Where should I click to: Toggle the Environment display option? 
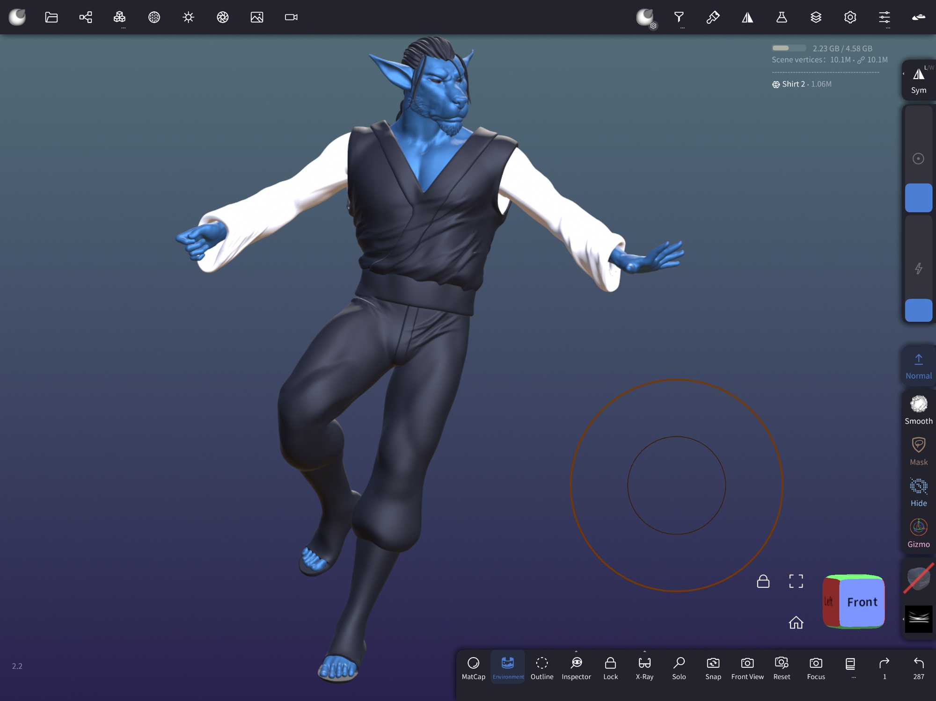click(508, 667)
